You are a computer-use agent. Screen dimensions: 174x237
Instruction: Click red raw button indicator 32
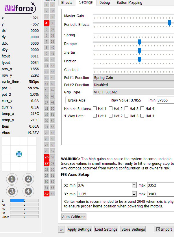point(47,194)
